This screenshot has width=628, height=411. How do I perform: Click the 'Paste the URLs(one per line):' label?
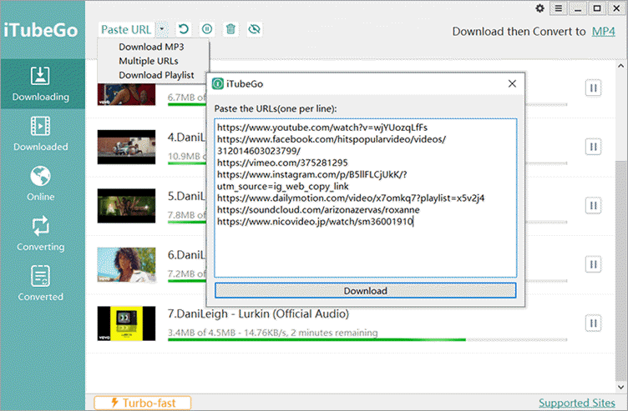(276, 108)
